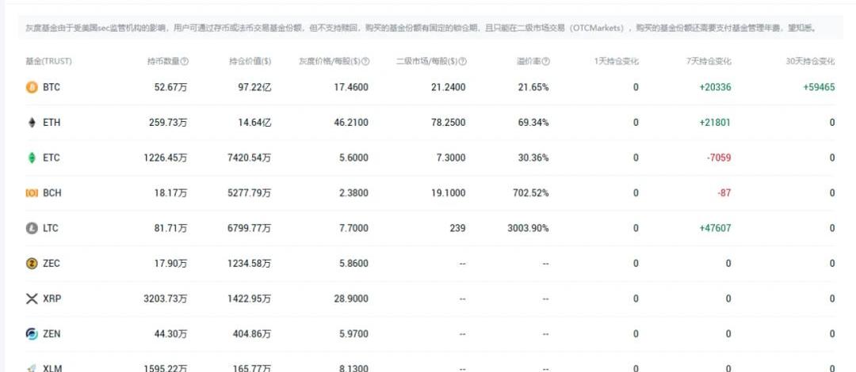Click BTC's +20336 seven-day change value

pos(715,87)
